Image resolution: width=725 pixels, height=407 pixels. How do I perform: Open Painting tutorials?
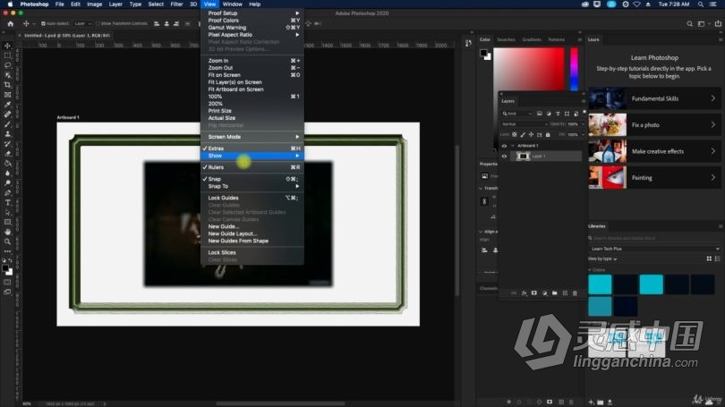(x=654, y=177)
